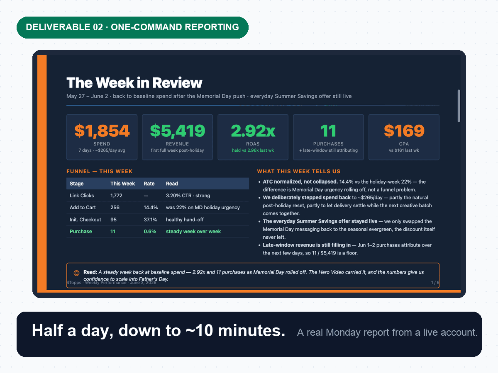Click the $169 CPA card
The height and width of the screenshot is (373, 498).
click(404, 137)
